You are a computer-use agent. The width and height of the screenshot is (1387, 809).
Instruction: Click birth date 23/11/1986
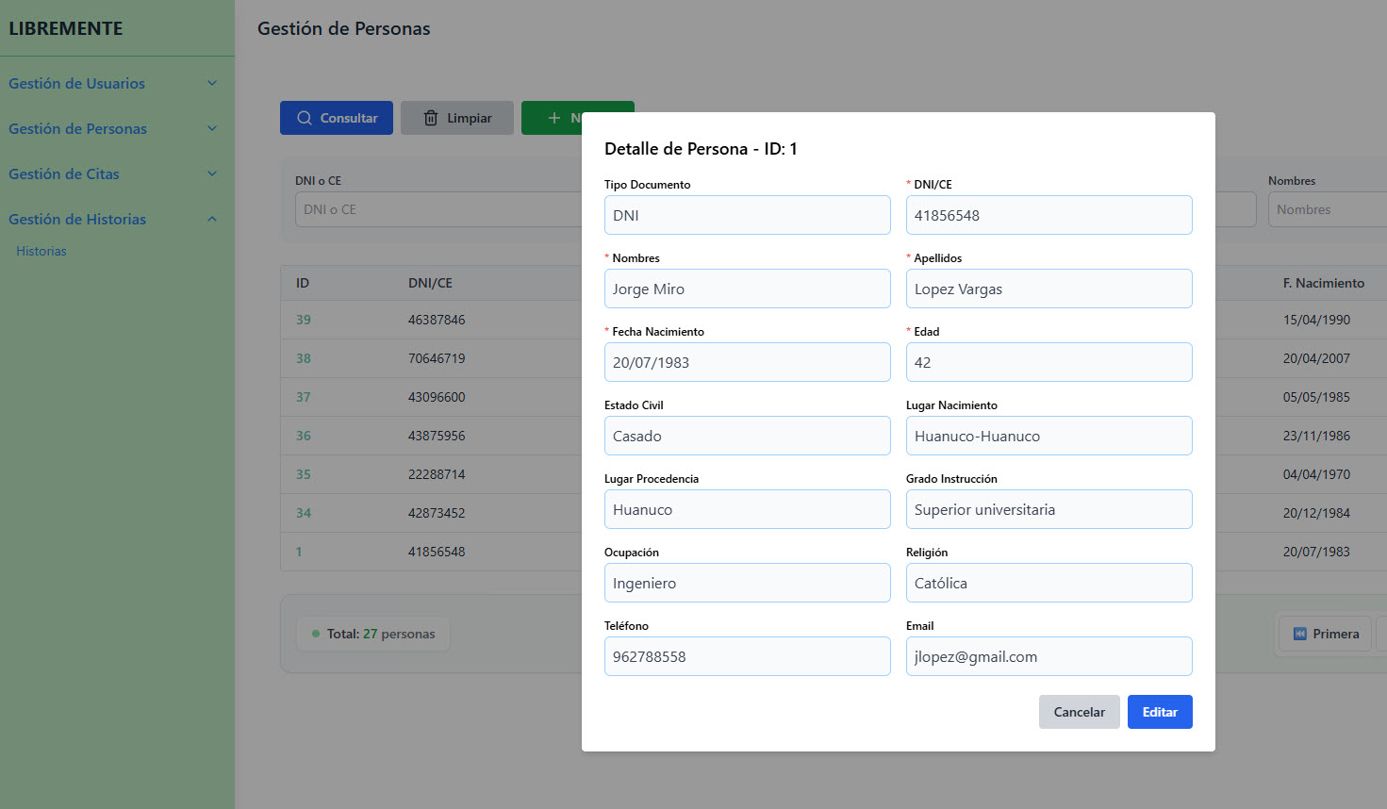pyautogui.click(x=1316, y=436)
